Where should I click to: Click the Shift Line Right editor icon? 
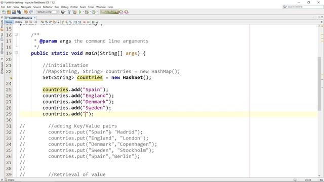(79, 22)
